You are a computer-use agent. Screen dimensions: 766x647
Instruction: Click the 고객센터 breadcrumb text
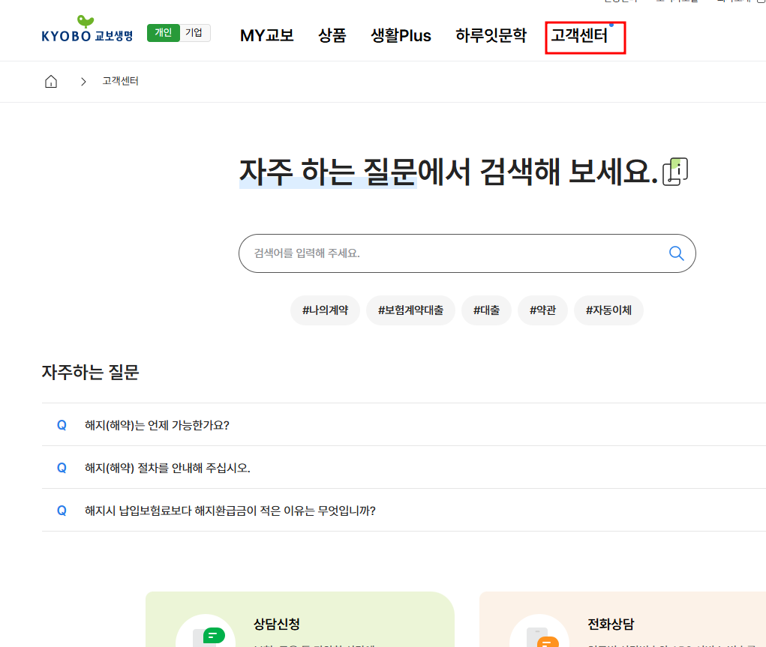pos(120,81)
